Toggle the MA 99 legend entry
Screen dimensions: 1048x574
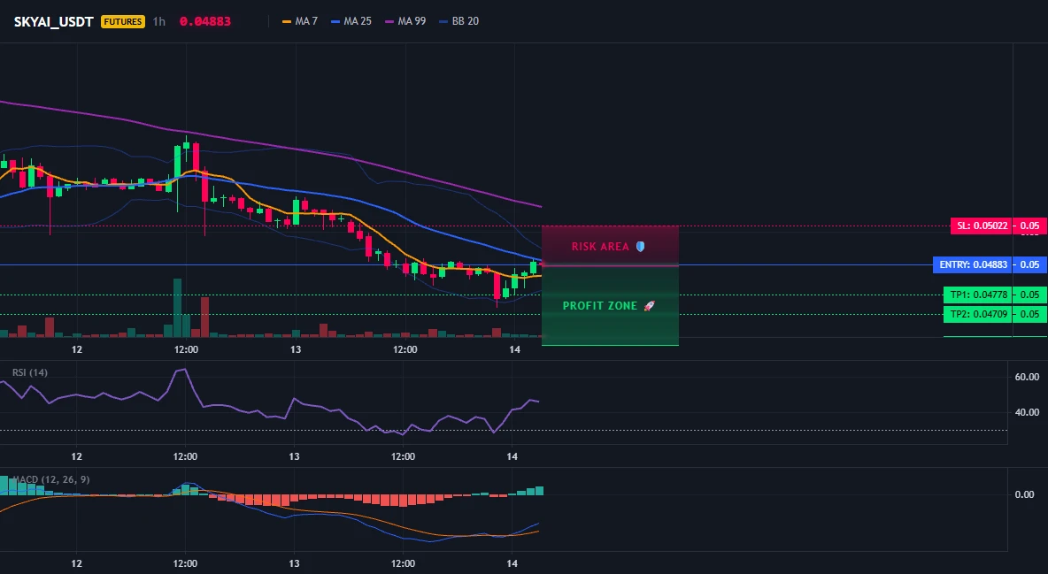click(x=405, y=21)
